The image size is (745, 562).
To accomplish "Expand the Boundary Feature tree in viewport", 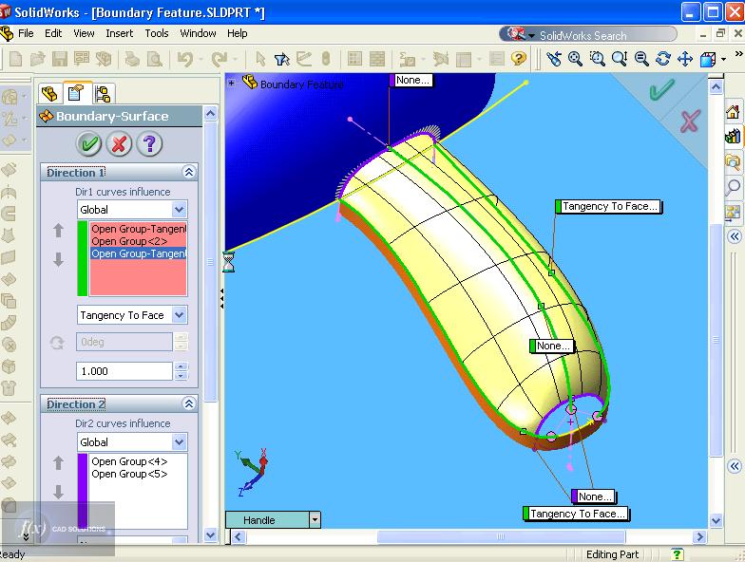I will pyautogui.click(x=232, y=84).
